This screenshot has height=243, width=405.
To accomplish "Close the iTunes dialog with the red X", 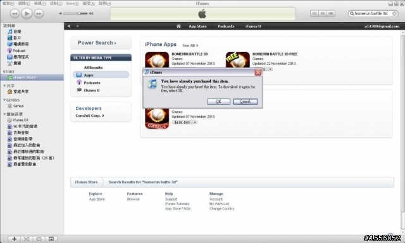I will (x=258, y=73).
